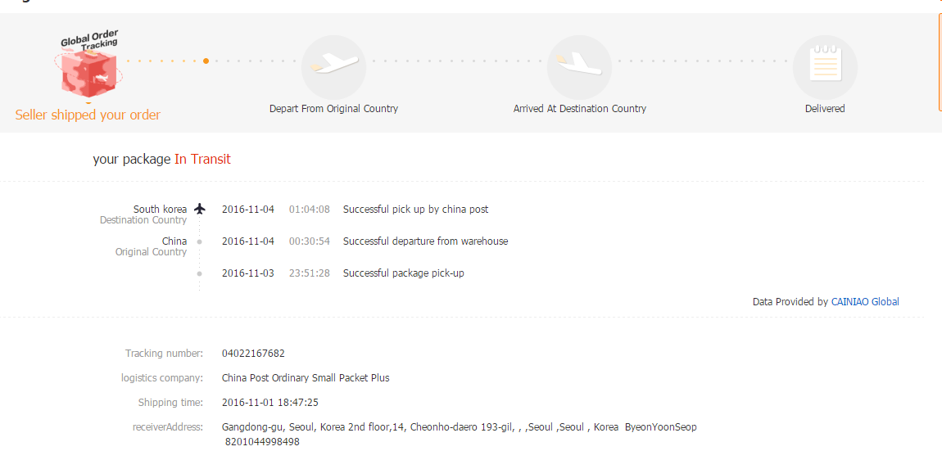Click the Depart From Original Country label
Viewport: 942px width, 451px height.
pyautogui.click(x=333, y=109)
